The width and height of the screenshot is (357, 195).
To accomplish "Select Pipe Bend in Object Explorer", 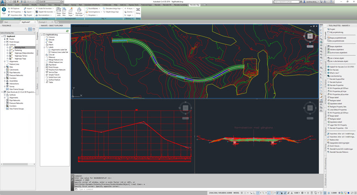I will (x=52, y=65).
